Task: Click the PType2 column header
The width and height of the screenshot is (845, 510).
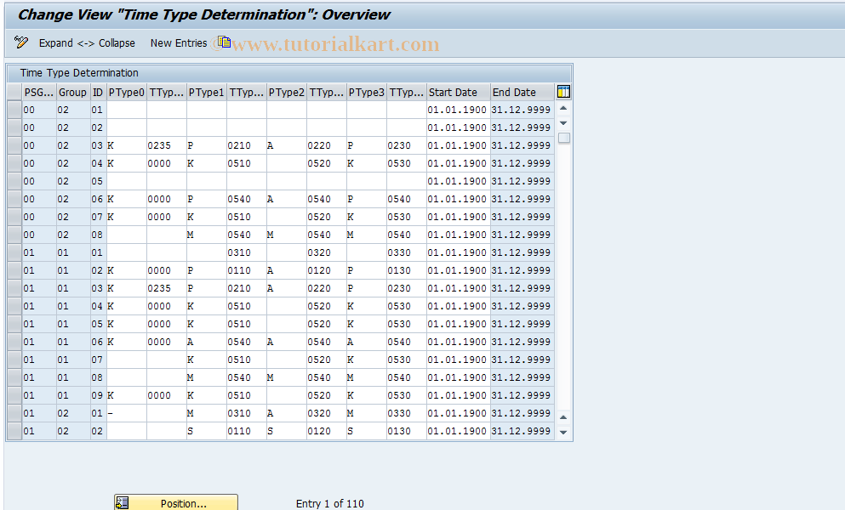Action: tap(286, 92)
